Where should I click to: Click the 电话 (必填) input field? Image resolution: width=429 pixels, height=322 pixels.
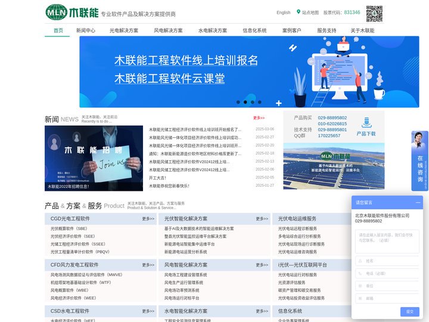pos(387,274)
